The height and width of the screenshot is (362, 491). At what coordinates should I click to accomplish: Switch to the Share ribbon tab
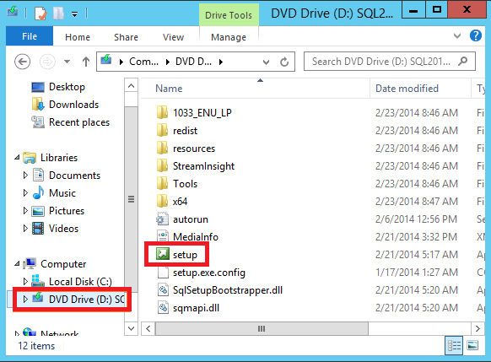(x=126, y=37)
